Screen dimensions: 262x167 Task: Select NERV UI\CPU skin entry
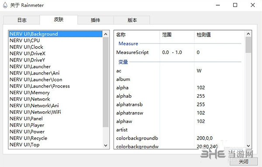click(55, 41)
